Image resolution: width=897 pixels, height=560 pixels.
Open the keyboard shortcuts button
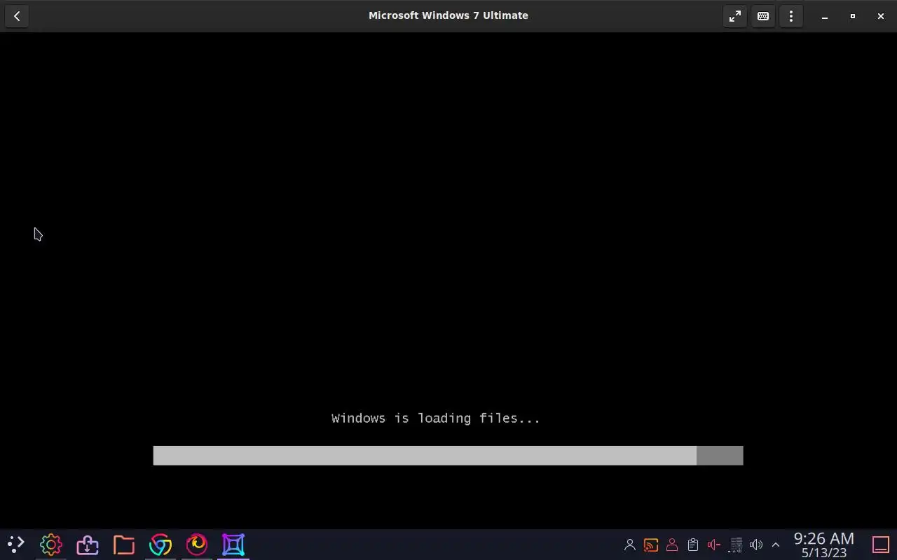(x=763, y=16)
